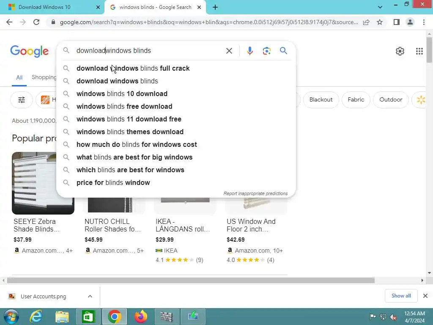Open the NUTRO CHILL Roller Shades product
The height and width of the screenshot is (325, 433).
point(112,225)
